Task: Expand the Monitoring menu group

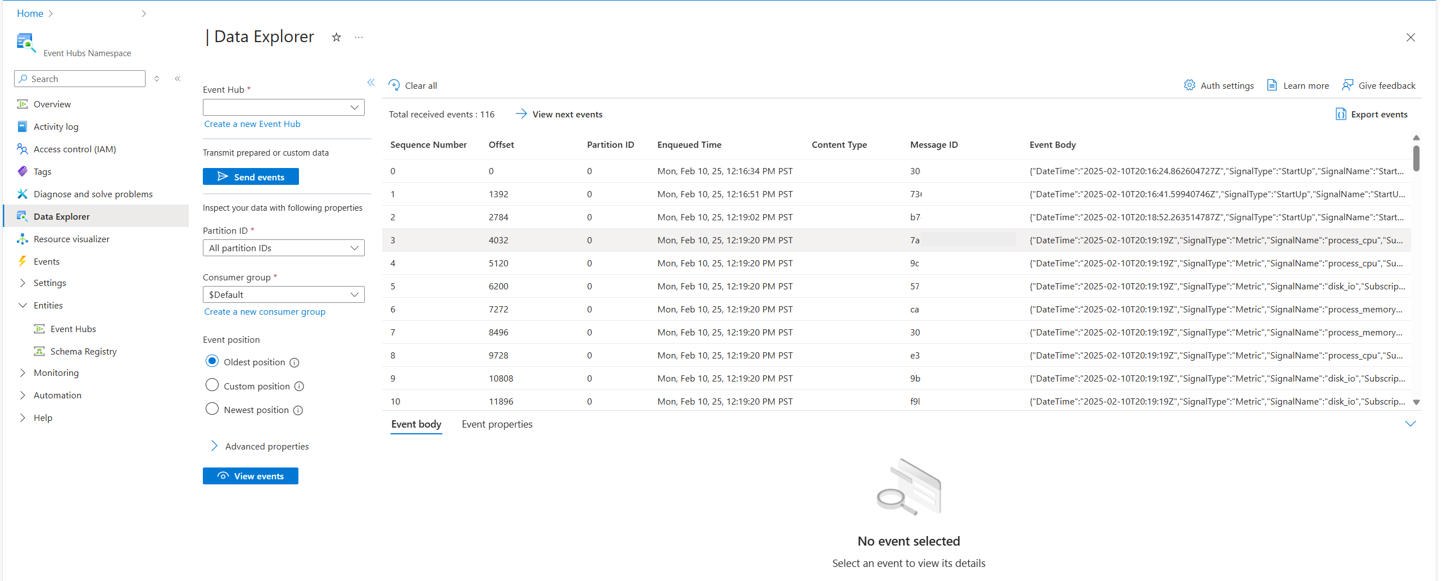Action: tap(22, 373)
